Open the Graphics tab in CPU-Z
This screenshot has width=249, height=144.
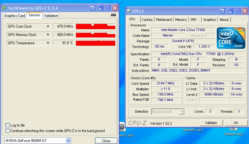coord(210,20)
